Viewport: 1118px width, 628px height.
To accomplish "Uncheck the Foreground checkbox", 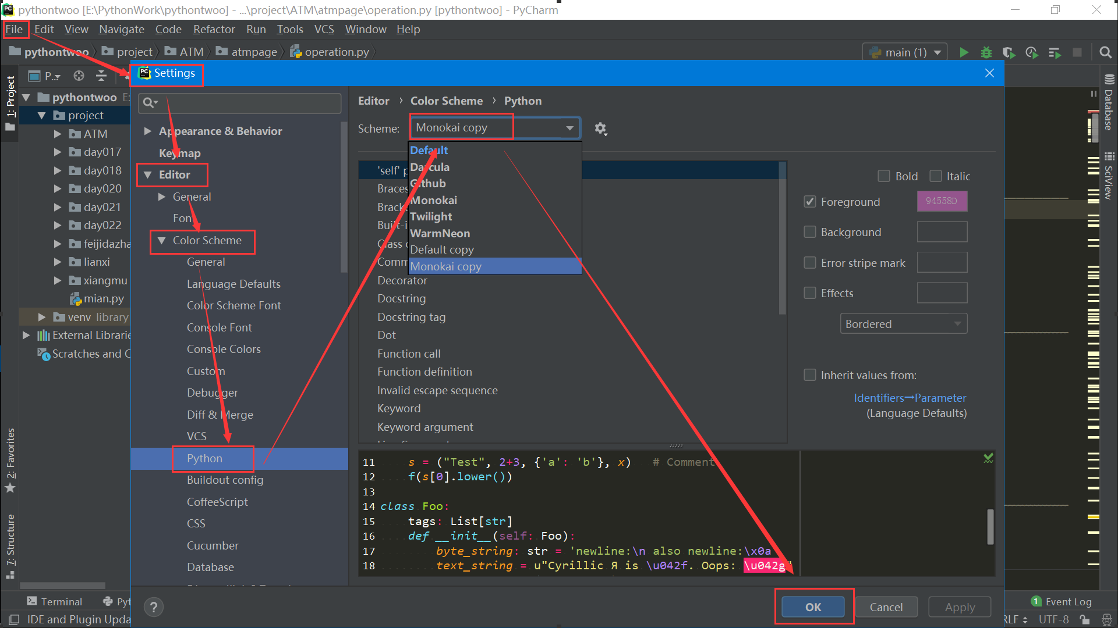I will 809,202.
